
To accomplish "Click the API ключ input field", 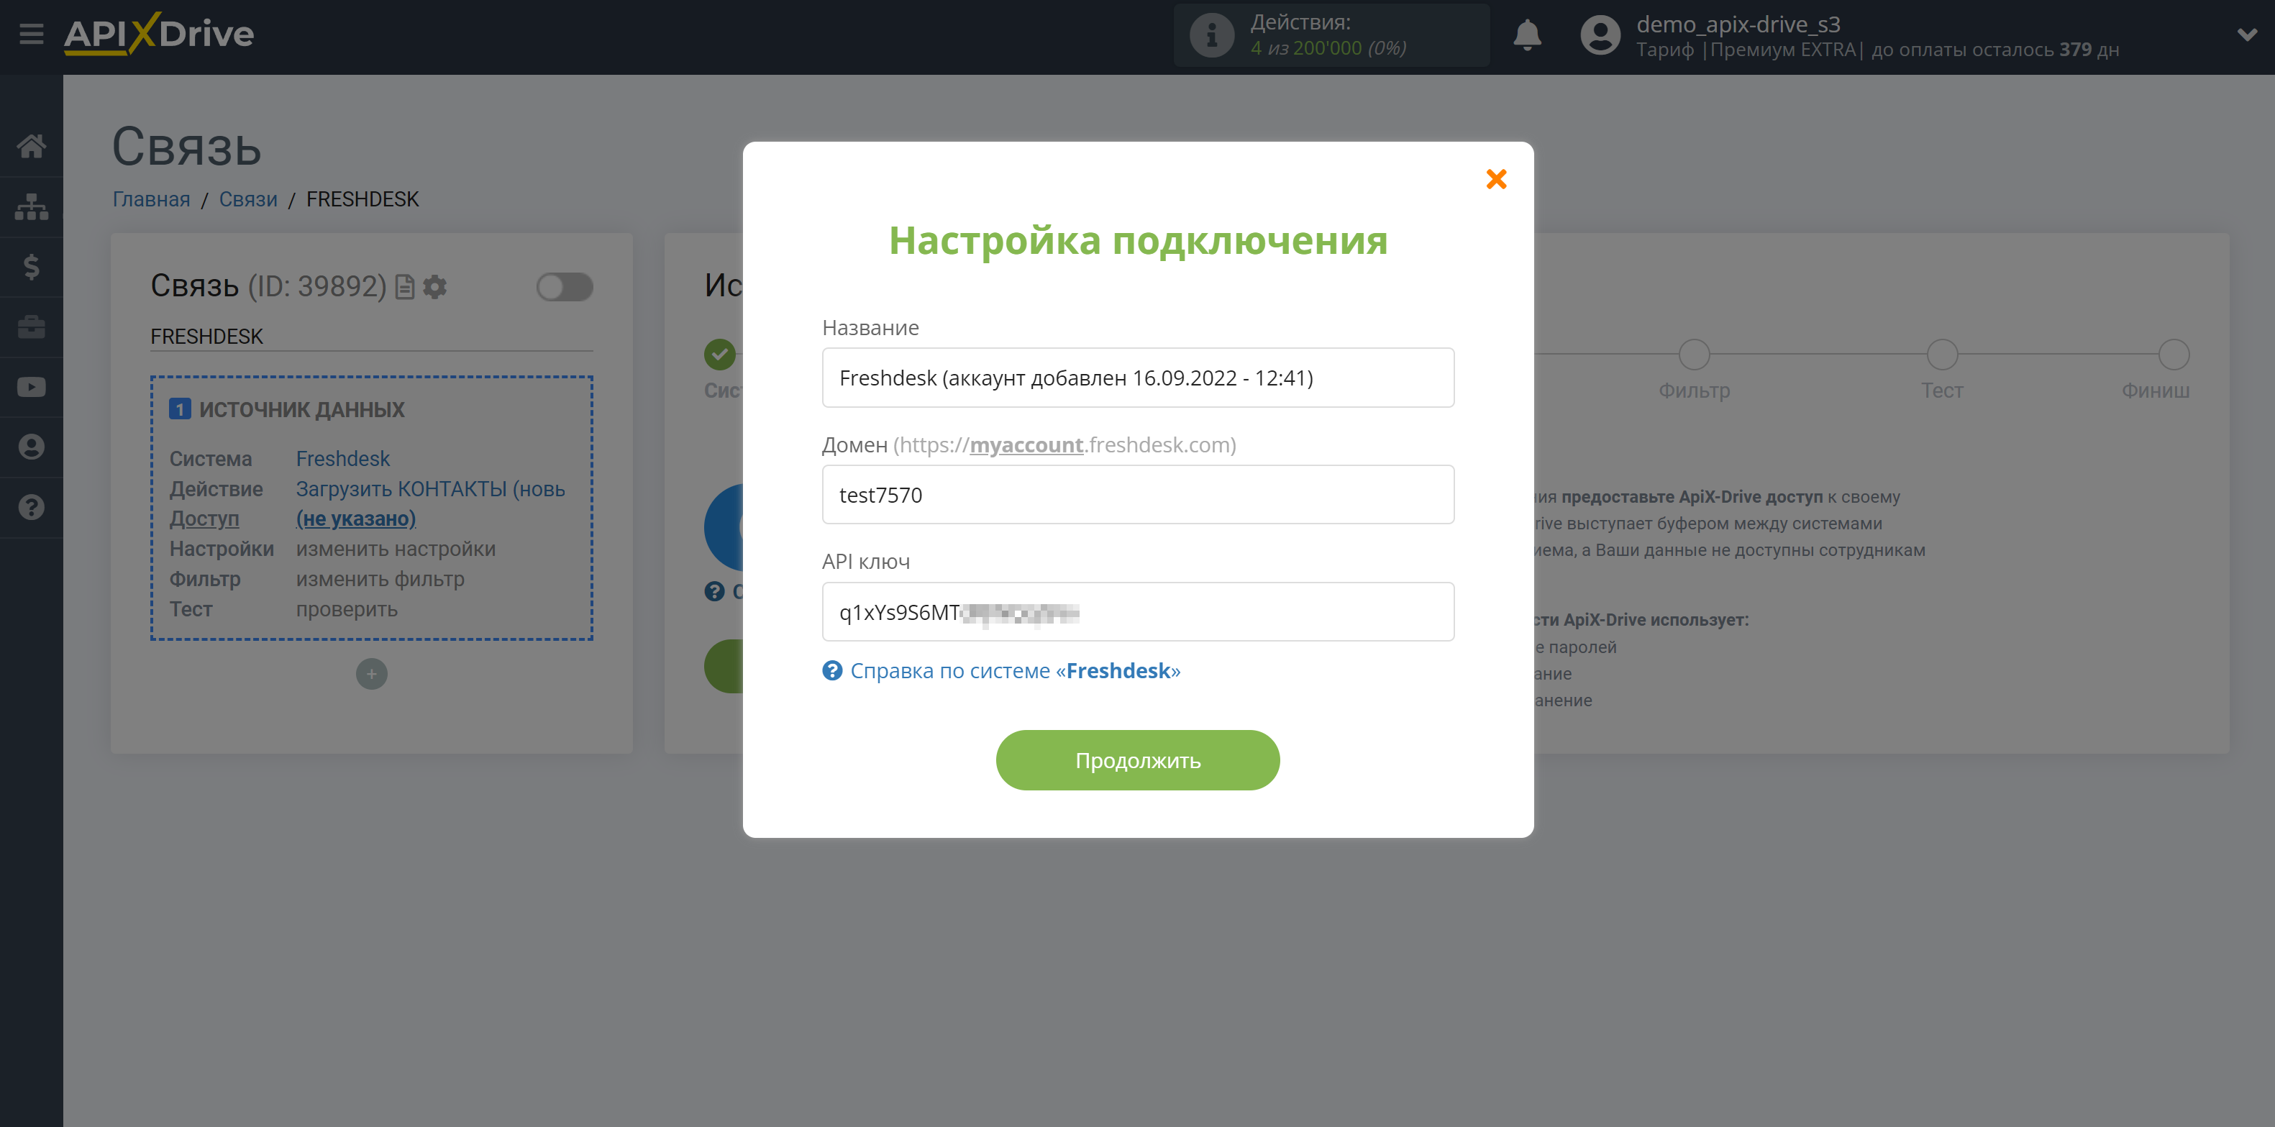I will [x=1138, y=611].
